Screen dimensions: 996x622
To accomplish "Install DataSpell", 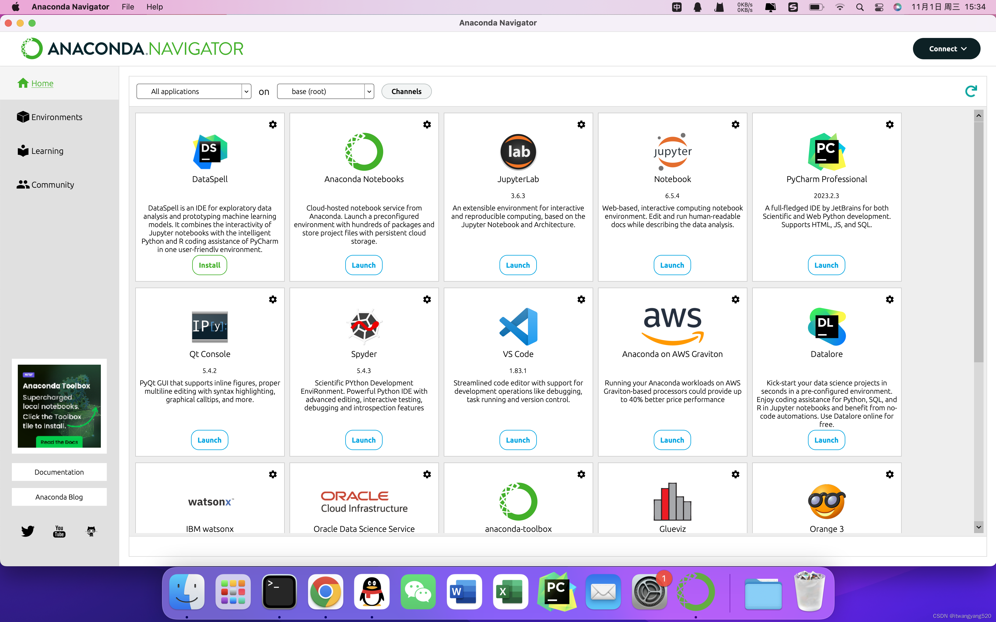I will (x=209, y=265).
